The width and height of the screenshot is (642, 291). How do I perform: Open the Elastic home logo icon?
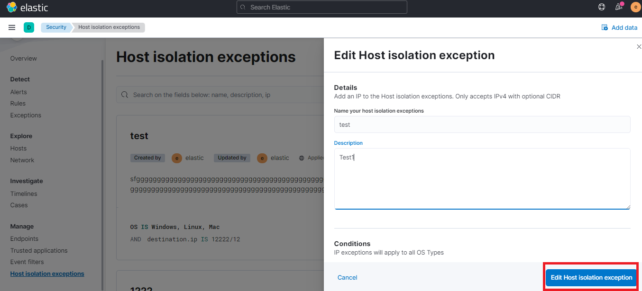pos(12,7)
